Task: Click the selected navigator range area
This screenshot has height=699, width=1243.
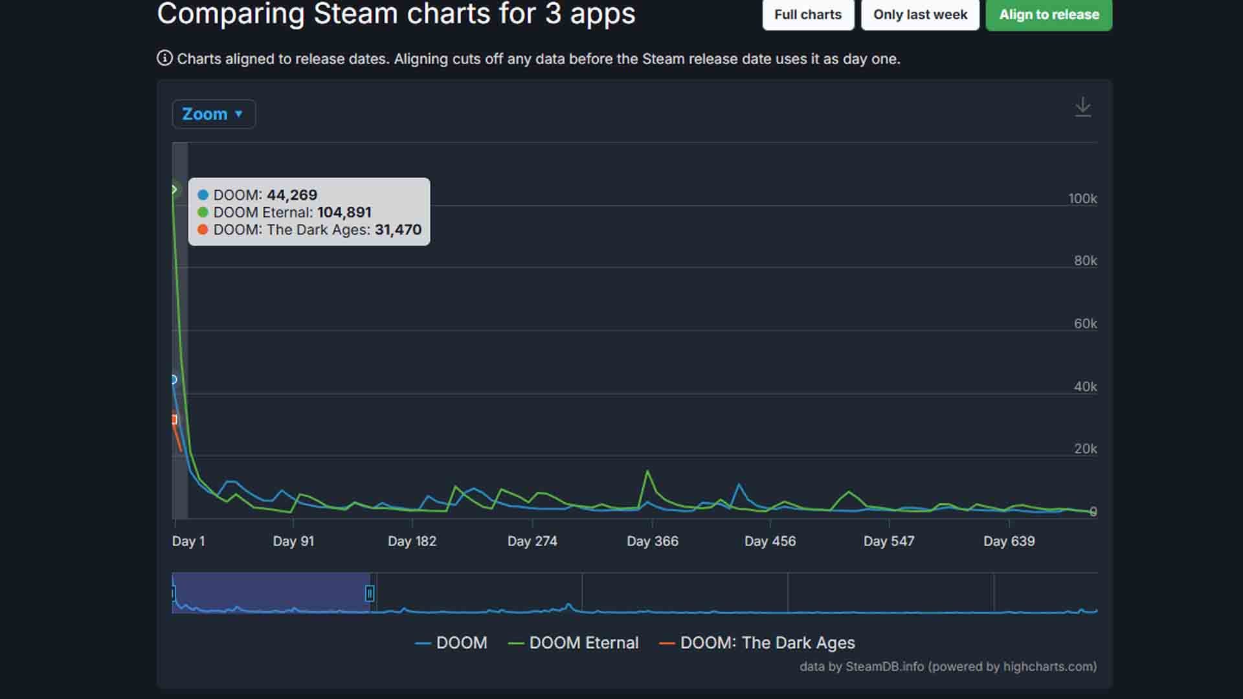Action: (x=271, y=592)
